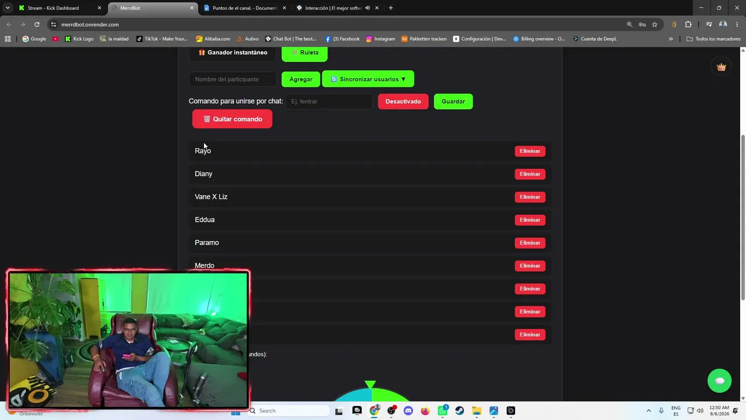Screen dimensions: 746x420
Task: Open the Chrome profile avatar
Action: click(723, 24)
